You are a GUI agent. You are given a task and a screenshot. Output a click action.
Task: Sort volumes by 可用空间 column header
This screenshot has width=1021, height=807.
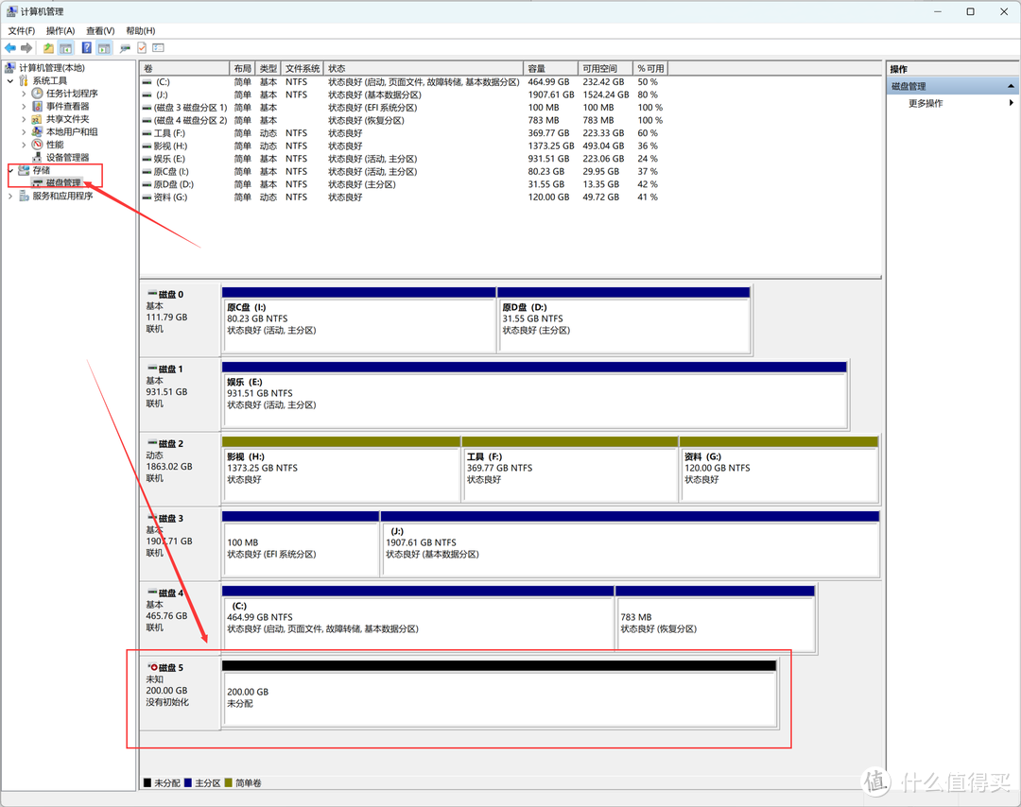click(x=599, y=69)
